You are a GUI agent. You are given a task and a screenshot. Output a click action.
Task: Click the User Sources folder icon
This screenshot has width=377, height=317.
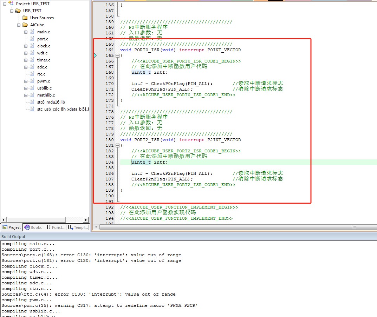tap(25, 18)
